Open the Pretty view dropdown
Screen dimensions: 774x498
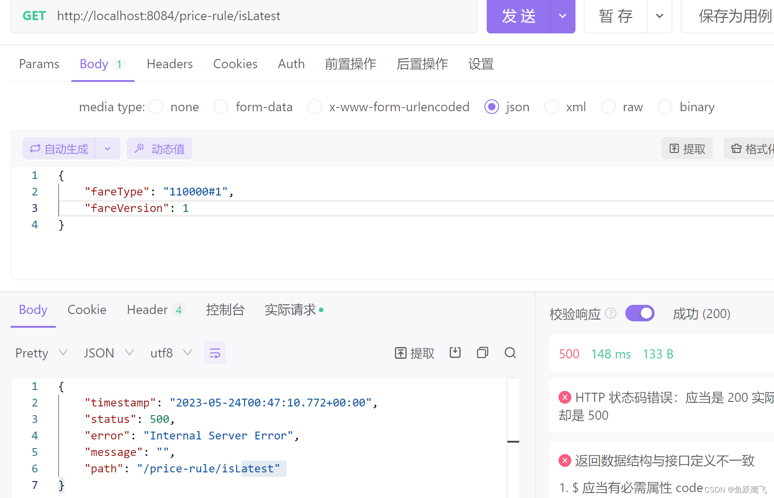tap(41, 352)
